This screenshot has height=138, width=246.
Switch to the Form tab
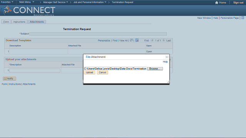[x=6, y=22]
